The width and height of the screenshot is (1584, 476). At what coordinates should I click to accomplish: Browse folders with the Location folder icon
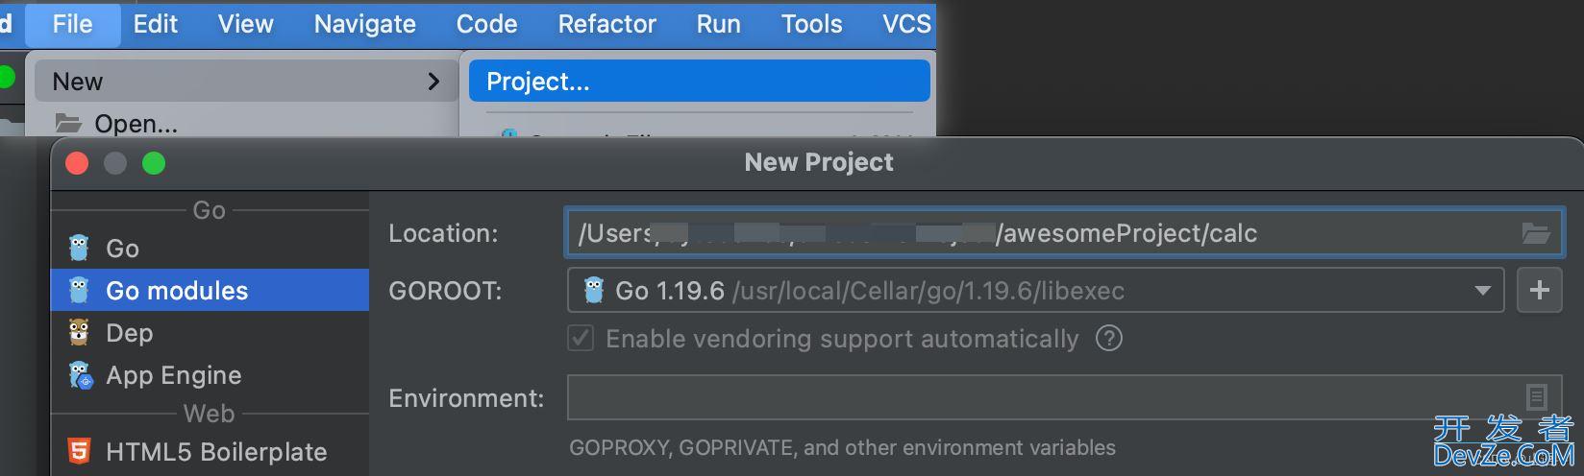tap(1536, 233)
